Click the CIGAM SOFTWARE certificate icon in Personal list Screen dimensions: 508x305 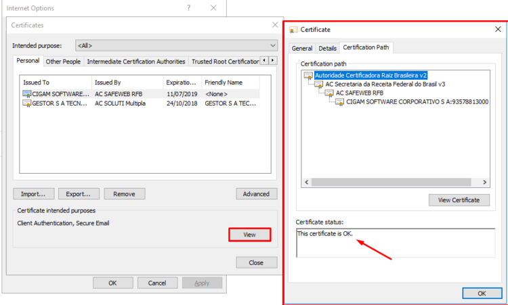click(x=26, y=94)
